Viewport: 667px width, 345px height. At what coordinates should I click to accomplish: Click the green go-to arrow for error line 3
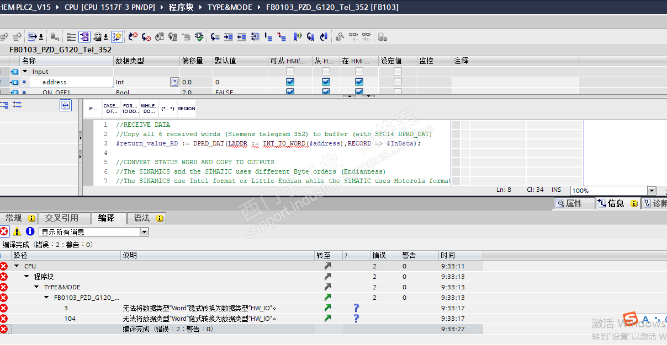click(x=328, y=308)
